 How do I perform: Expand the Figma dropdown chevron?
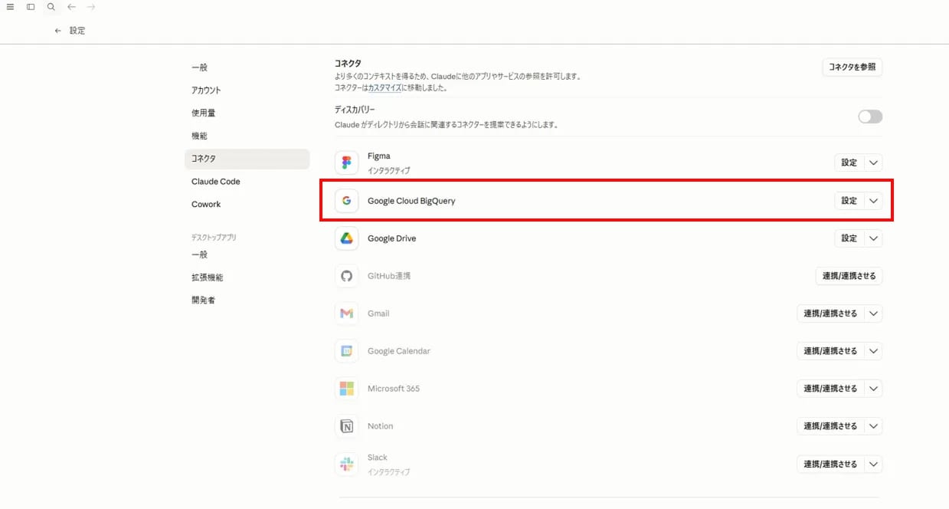pos(874,163)
